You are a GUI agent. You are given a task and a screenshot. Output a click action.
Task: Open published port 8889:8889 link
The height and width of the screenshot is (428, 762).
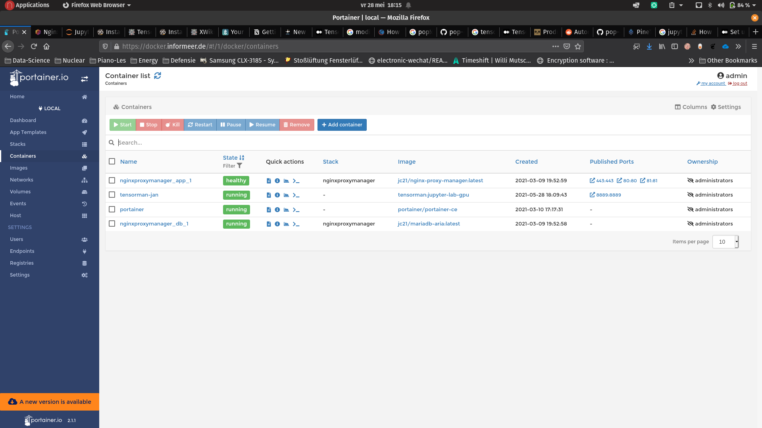tap(605, 195)
